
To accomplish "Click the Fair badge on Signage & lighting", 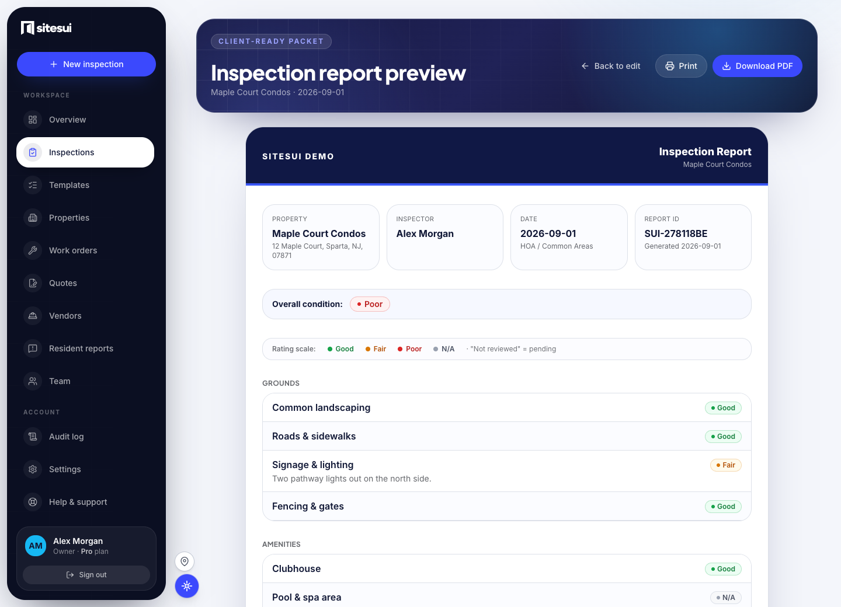I will pos(726,465).
